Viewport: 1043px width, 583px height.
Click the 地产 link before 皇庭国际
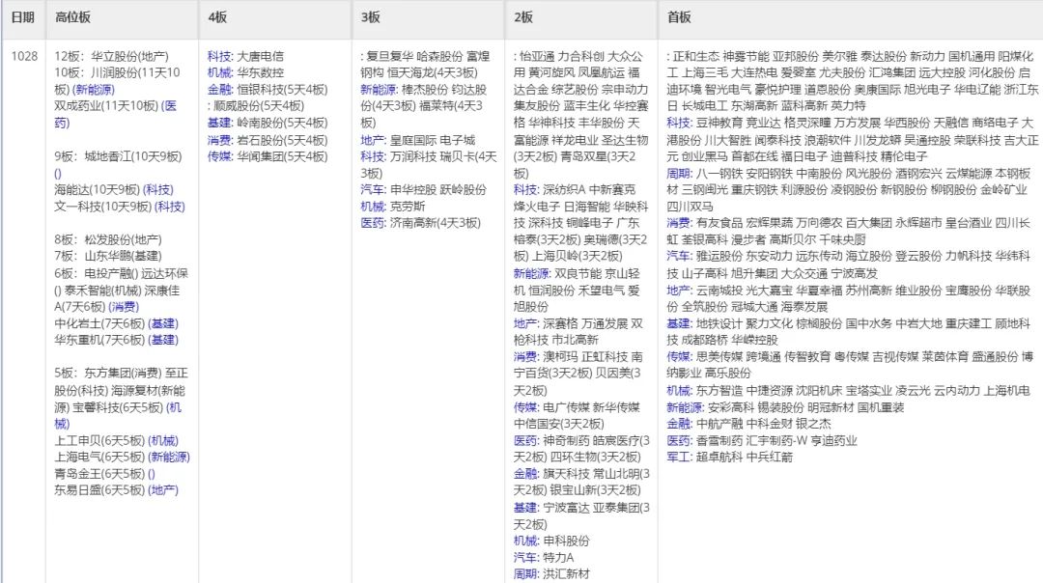tap(373, 140)
